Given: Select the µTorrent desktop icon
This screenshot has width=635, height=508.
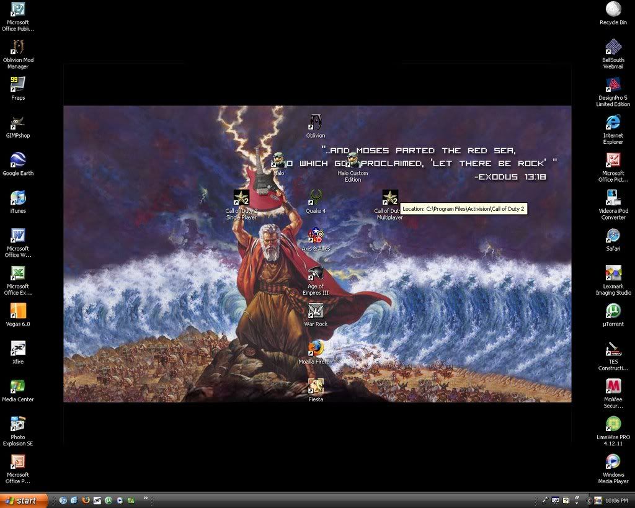Looking at the screenshot, I should click(x=613, y=314).
